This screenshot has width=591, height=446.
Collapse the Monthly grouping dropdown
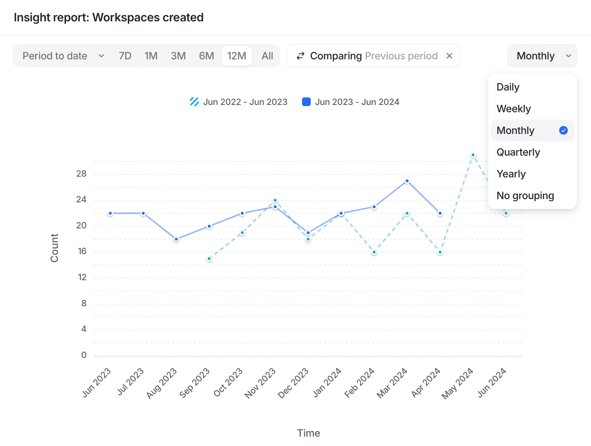click(542, 56)
